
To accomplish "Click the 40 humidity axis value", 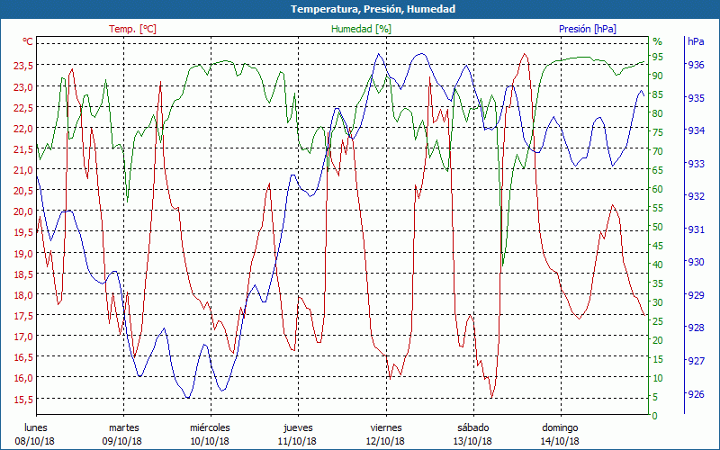I will pos(658,265).
